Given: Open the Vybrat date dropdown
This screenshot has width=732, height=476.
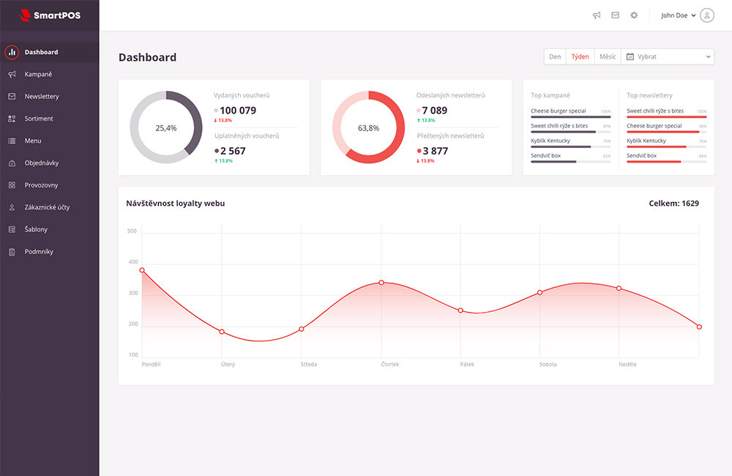Looking at the screenshot, I should (668, 56).
